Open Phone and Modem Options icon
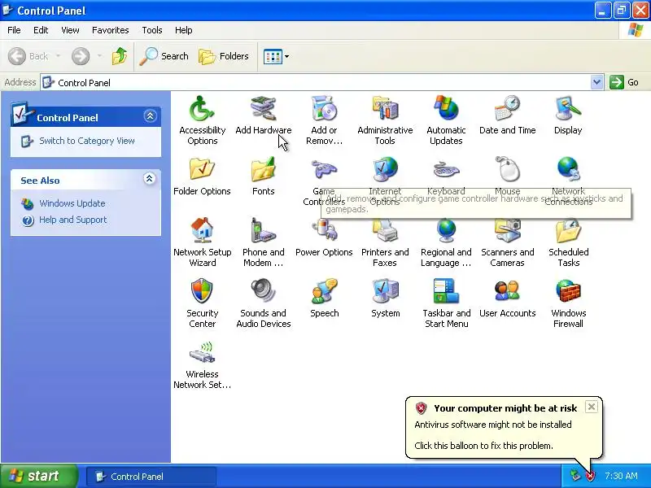 (263, 231)
